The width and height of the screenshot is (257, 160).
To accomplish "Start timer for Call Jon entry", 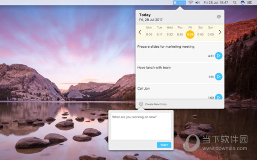I will 218,97.
